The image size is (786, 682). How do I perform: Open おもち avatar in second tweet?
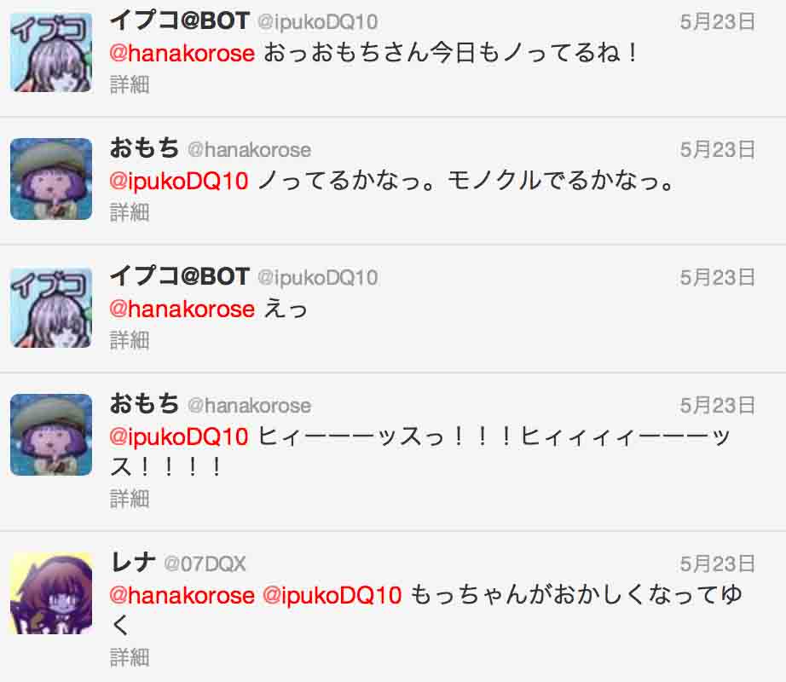coord(51,179)
